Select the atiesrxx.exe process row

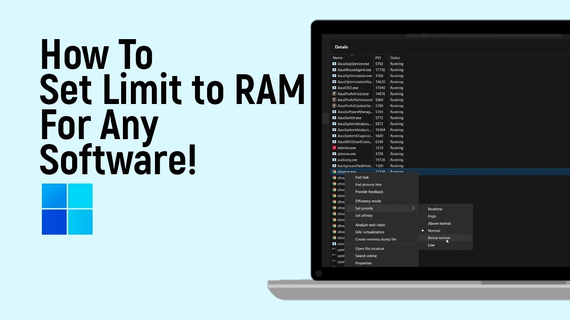point(450,154)
